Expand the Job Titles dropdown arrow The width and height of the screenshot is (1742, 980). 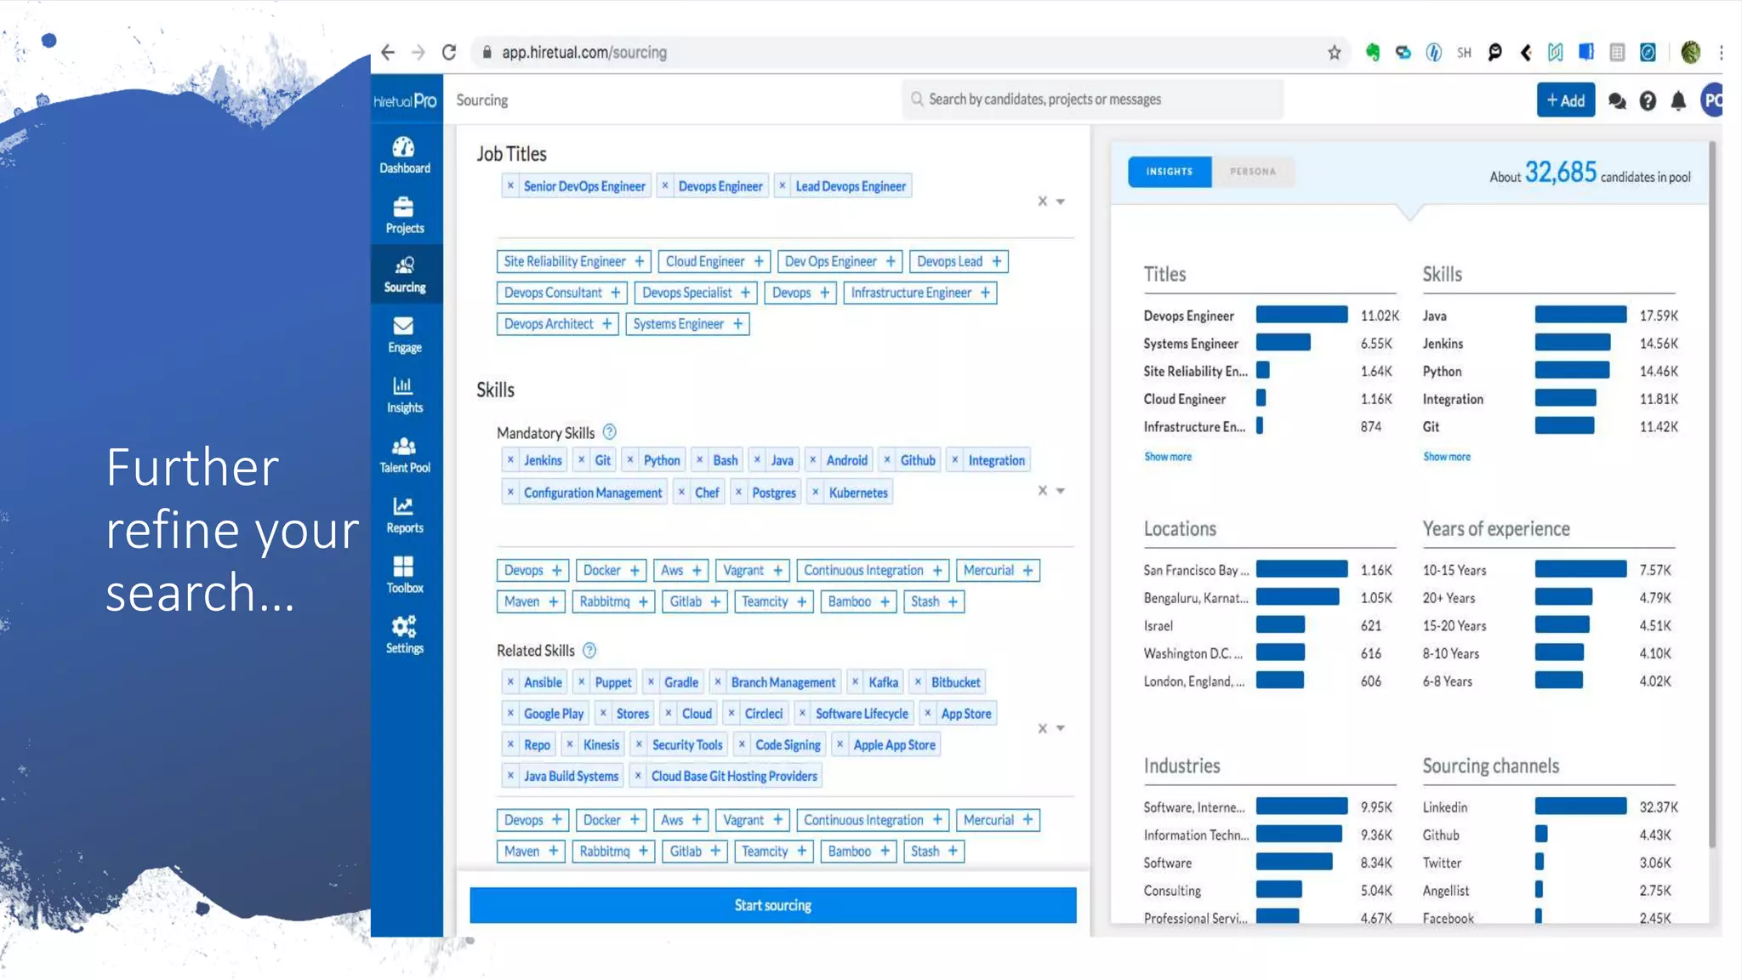pyautogui.click(x=1061, y=202)
